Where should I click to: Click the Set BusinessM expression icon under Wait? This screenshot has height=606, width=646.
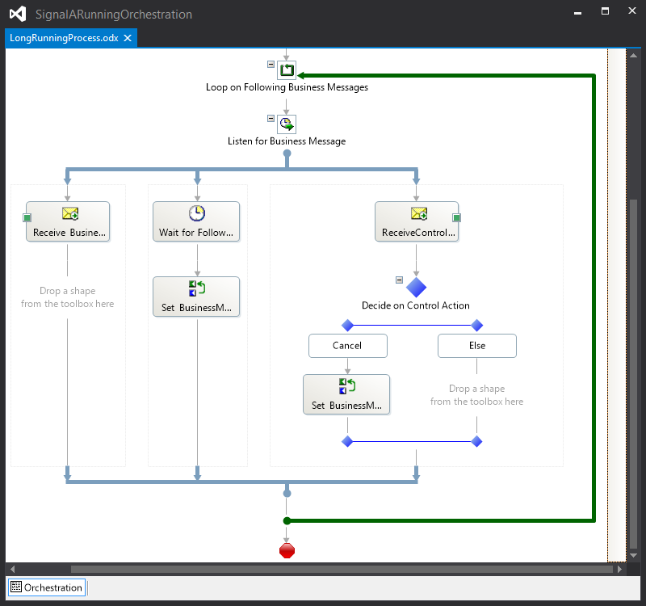[x=197, y=288]
